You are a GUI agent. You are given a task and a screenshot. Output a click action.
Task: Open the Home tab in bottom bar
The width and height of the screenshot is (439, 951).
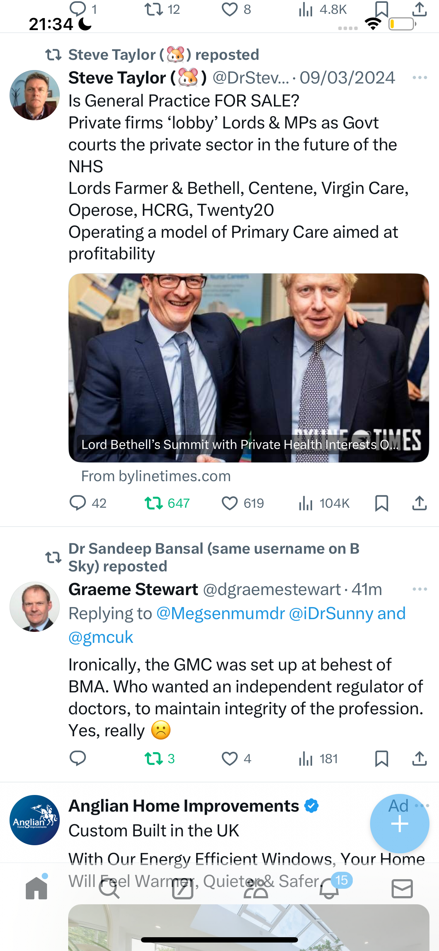coord(36,888)
